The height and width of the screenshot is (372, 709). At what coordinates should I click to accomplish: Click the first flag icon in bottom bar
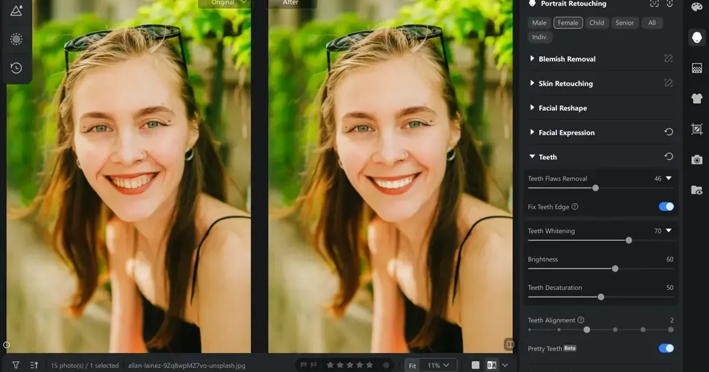(x=304, y=366)
